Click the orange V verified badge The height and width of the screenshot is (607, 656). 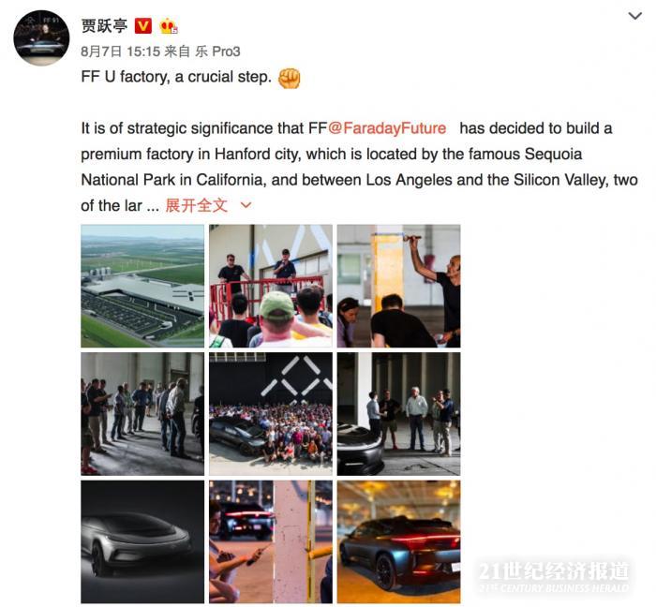[143, 26]
